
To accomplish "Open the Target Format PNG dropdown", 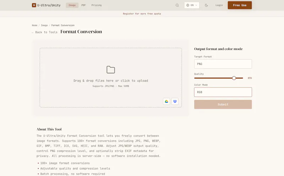I will tap(223, 64).
